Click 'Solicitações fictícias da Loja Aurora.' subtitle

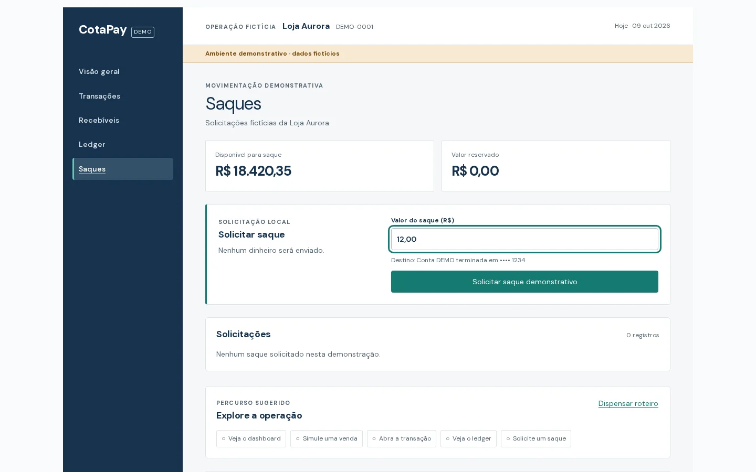268,123
